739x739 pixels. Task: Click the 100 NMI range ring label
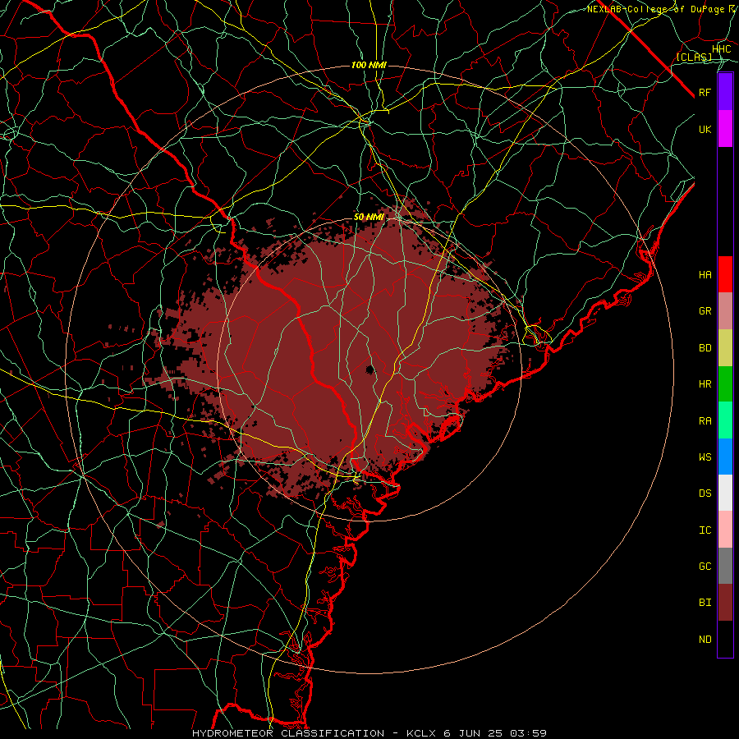point(369,65)
